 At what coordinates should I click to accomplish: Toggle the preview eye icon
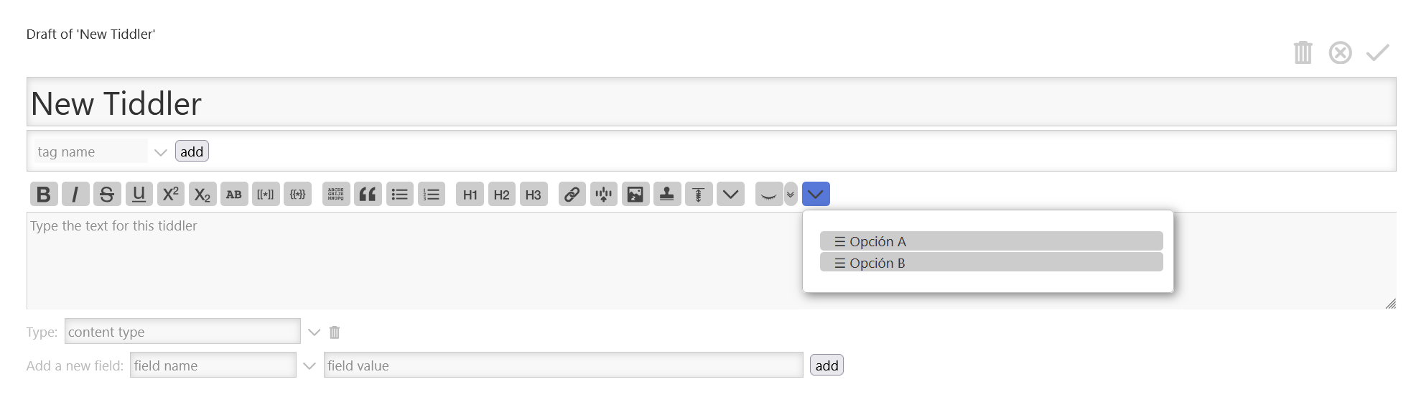click(x=768, y=194)
